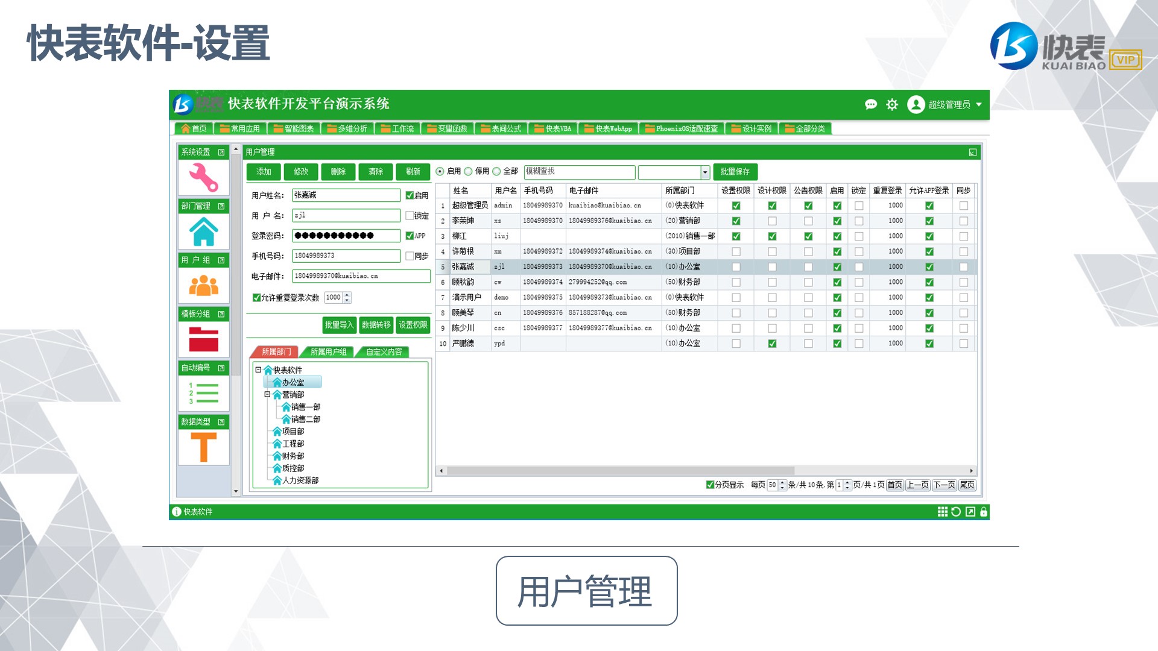Pop out the 用户组 panel icon
Image resolution: width=1158 pixels, height=651 pixels.
pyautogui.click(x=221, y=260)
